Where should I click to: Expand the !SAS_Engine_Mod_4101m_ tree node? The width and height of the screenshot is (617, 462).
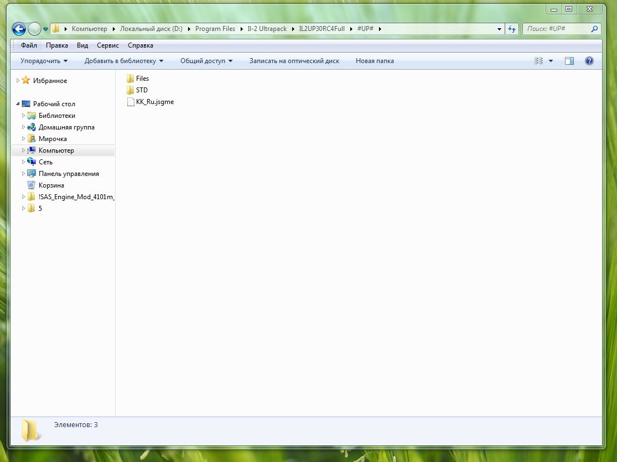pyautogui.click(x=23, y=197)
